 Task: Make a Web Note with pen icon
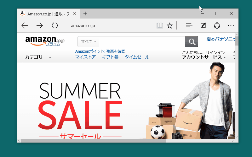click(203, 25)
